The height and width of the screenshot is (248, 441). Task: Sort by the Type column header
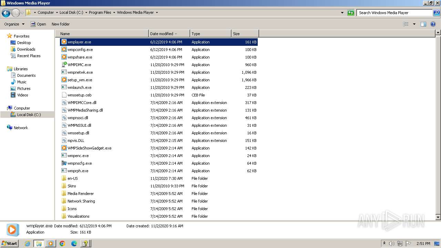click(x=211, y=34)
